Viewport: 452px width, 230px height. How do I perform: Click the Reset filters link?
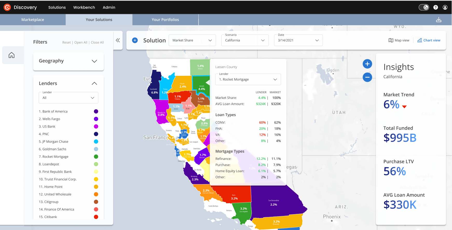click(x=66, y=42)
